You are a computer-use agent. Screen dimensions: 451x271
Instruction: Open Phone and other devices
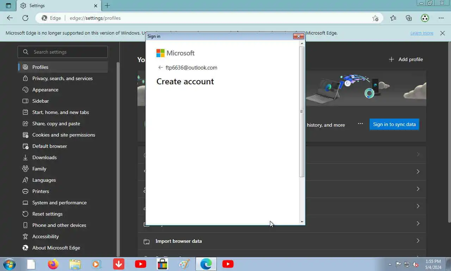tap(63, 225)
